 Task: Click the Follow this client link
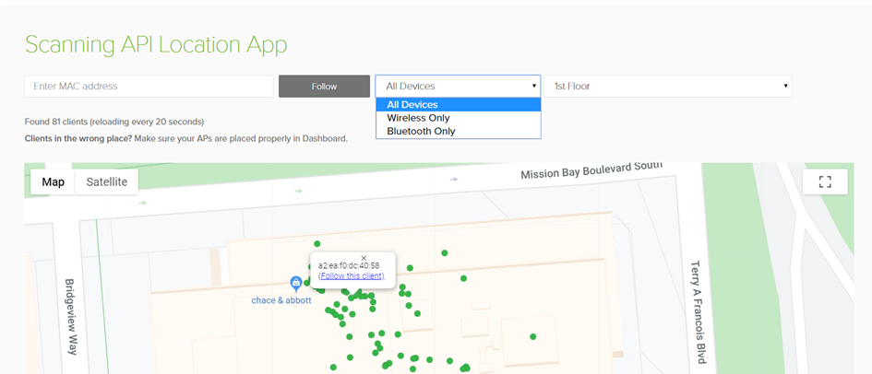[x=351, y=276]
